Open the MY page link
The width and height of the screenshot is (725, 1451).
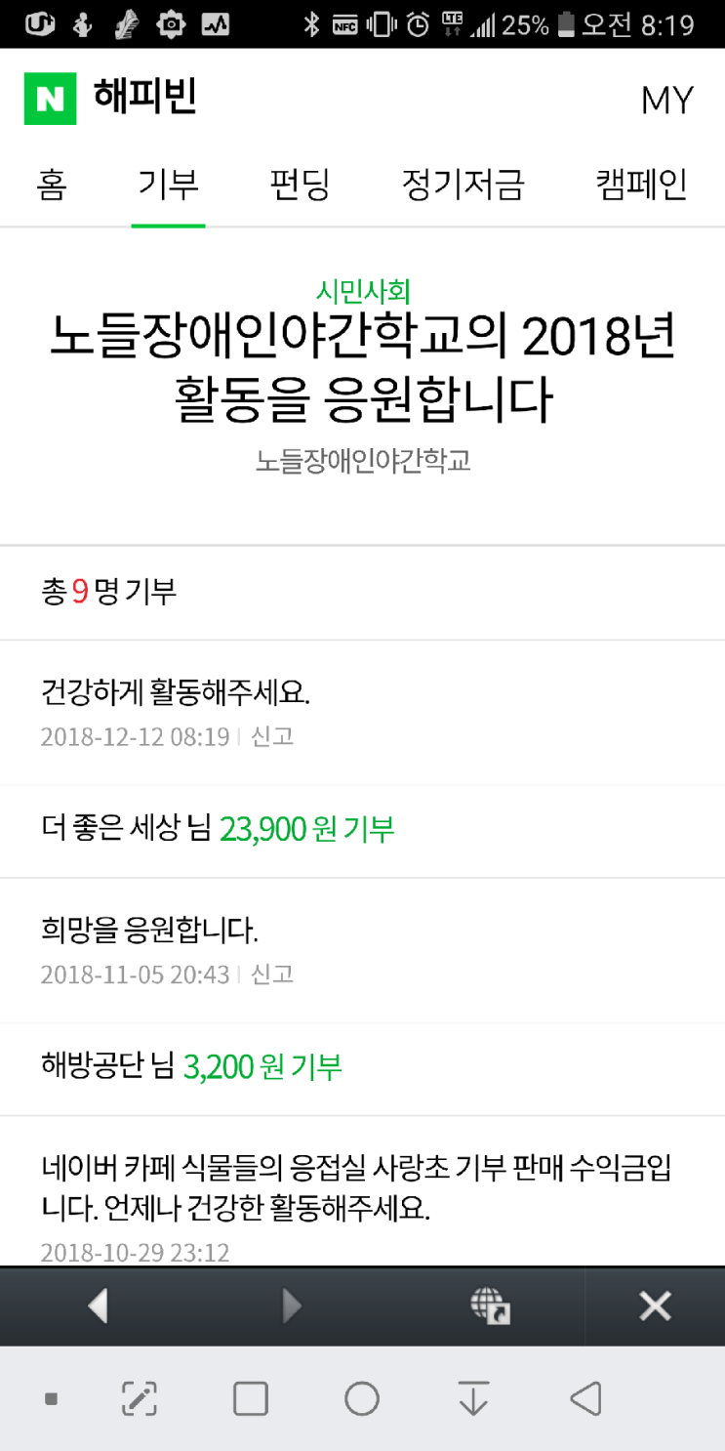click(666, 100)
